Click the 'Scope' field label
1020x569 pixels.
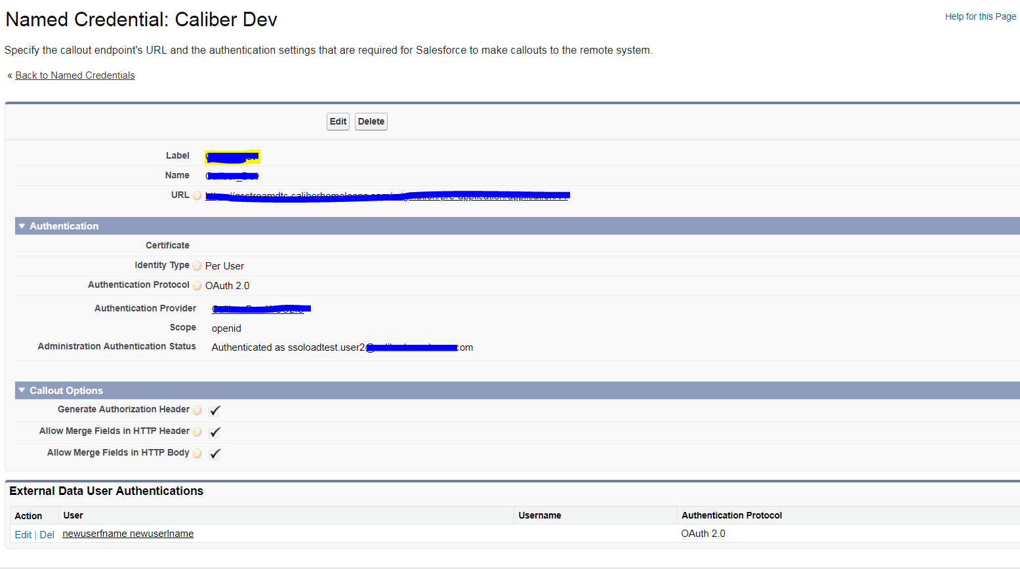pyautogui.click(x=183, y=327)
